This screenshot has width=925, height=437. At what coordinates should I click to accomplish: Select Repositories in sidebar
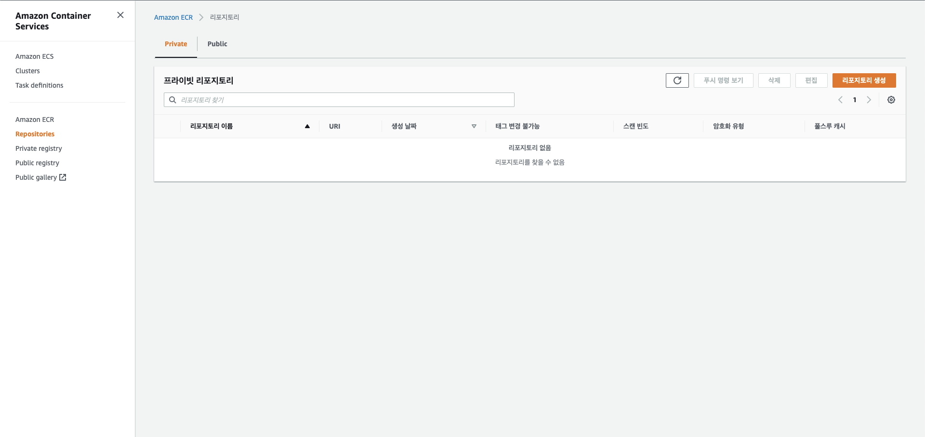(x=35, y=134)
